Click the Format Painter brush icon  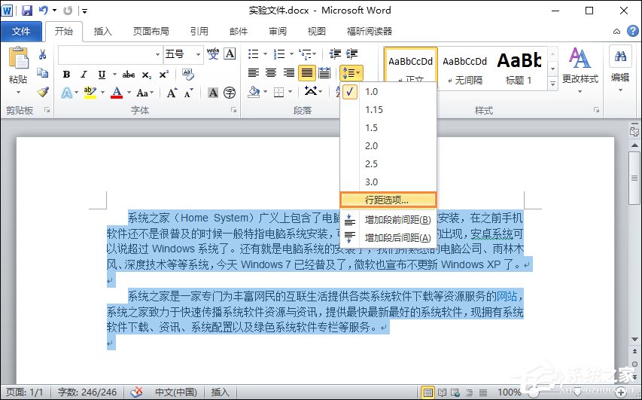pos(43,92)
